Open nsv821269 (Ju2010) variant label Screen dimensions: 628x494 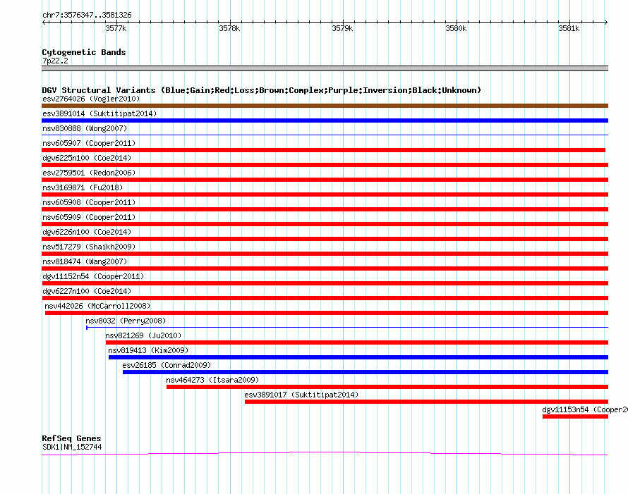point(143,335)
